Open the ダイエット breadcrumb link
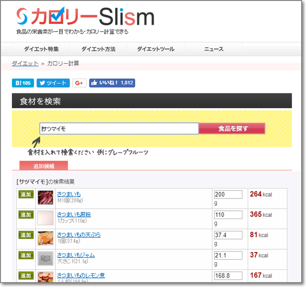 tap(25, 63)
